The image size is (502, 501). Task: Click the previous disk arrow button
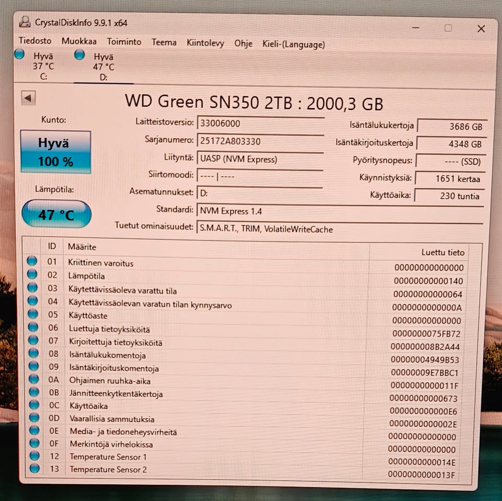28,98
